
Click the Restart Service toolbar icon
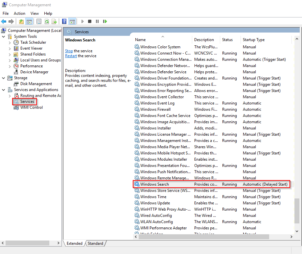click(x=105, y=21)
